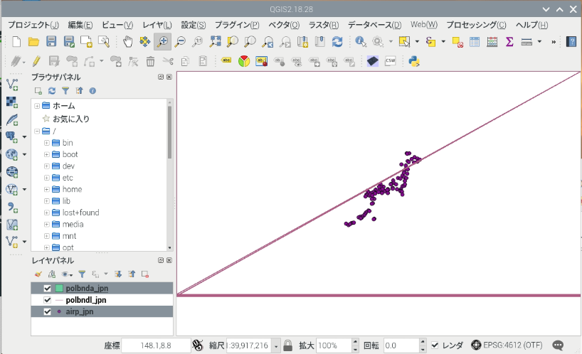Open a project using the folder icon

pyautogui.click(x=33, y=41)
